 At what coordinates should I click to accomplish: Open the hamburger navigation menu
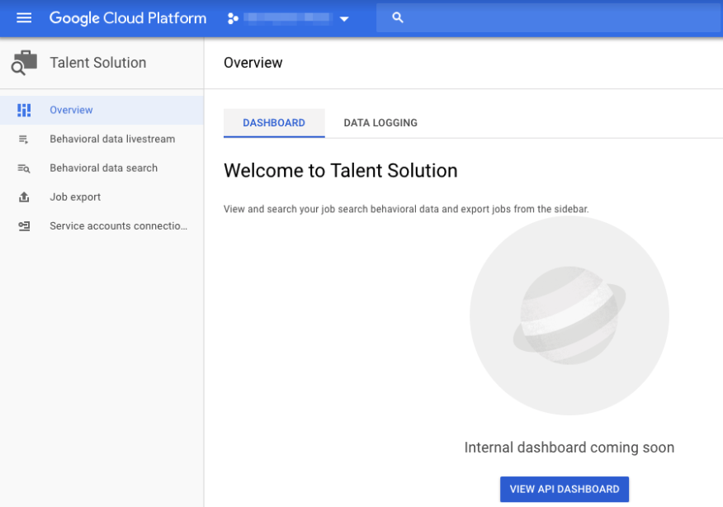[x=24, y=18]
